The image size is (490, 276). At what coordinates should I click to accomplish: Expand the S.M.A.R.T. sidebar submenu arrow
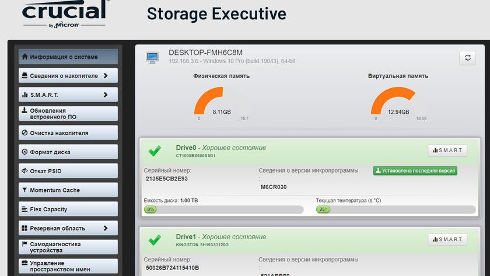click(106, 95)
